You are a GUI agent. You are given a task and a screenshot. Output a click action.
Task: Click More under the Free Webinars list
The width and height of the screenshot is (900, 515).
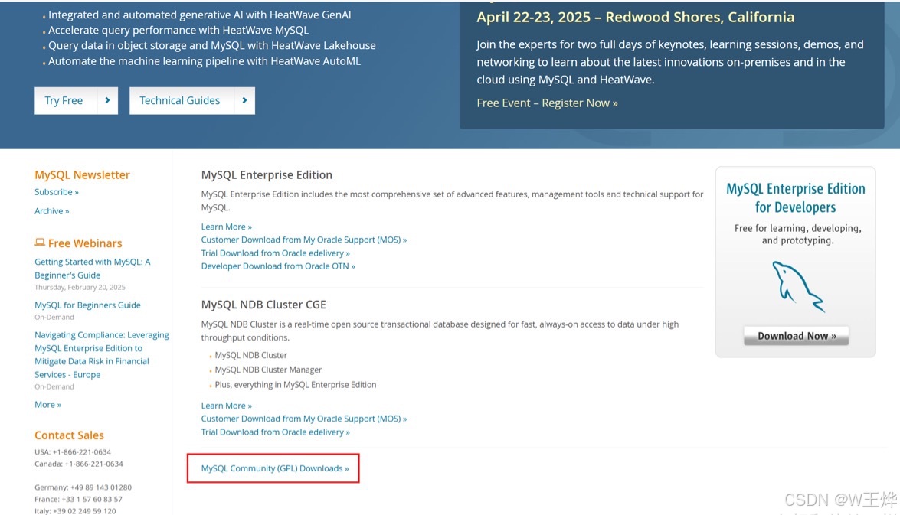click(x=47, y=404)
